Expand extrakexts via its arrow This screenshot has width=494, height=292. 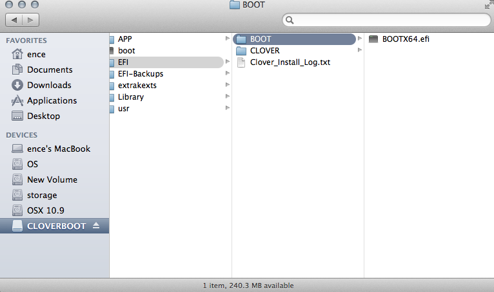(x=228, y=85)
